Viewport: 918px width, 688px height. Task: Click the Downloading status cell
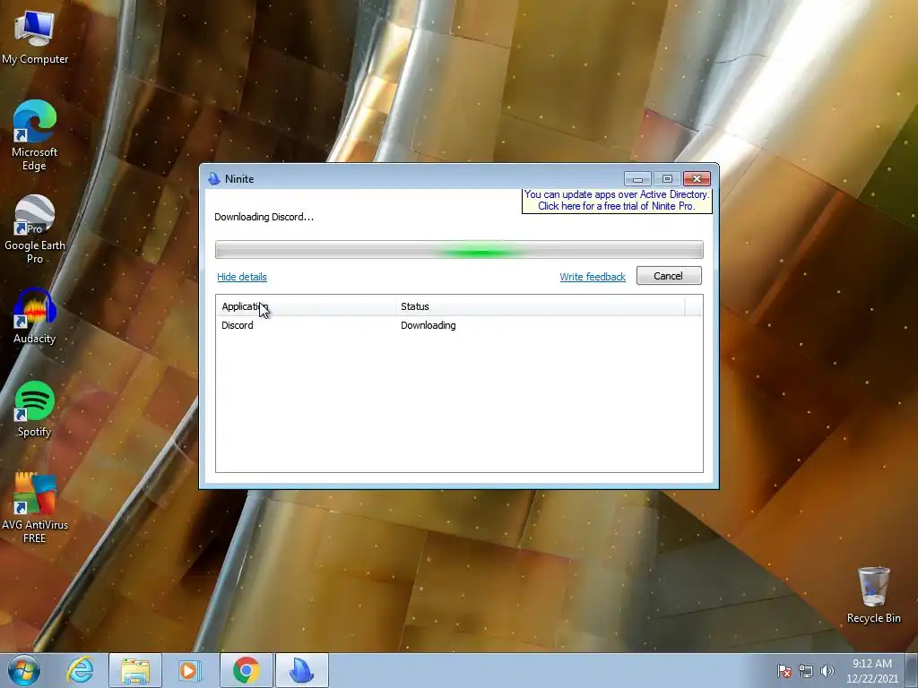point(428,325)
